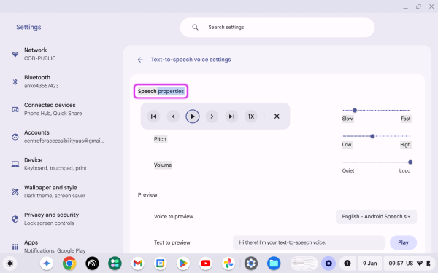
Task: Restore down the Settings window
Action: click(418, 7)
